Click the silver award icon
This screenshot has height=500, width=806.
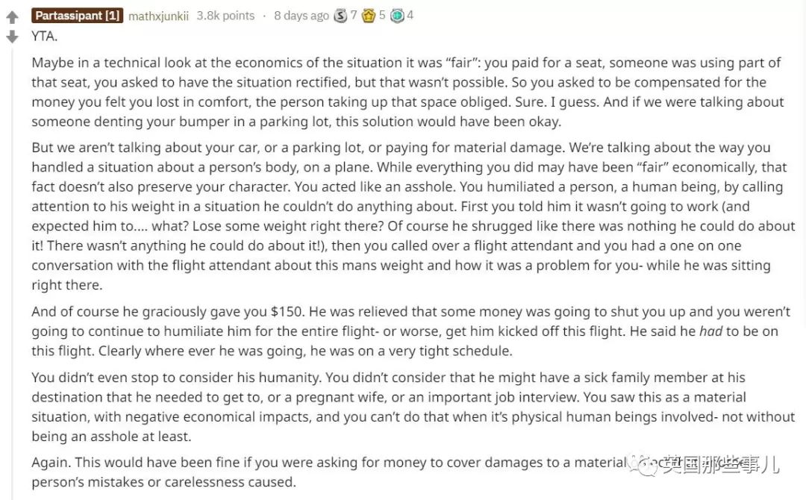[340, 16]
